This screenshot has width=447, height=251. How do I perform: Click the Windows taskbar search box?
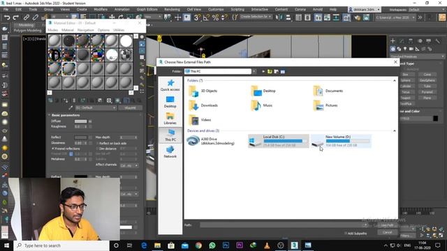tap(61, 245)
